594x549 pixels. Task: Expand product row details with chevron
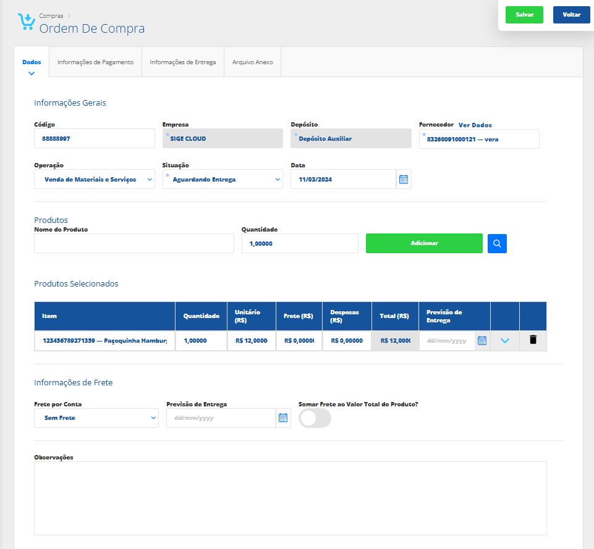pos(505,340)
